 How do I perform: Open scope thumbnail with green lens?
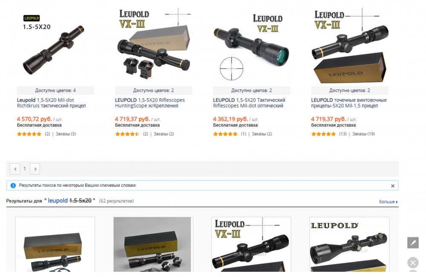pyautogui.click(x=252, y=45)
